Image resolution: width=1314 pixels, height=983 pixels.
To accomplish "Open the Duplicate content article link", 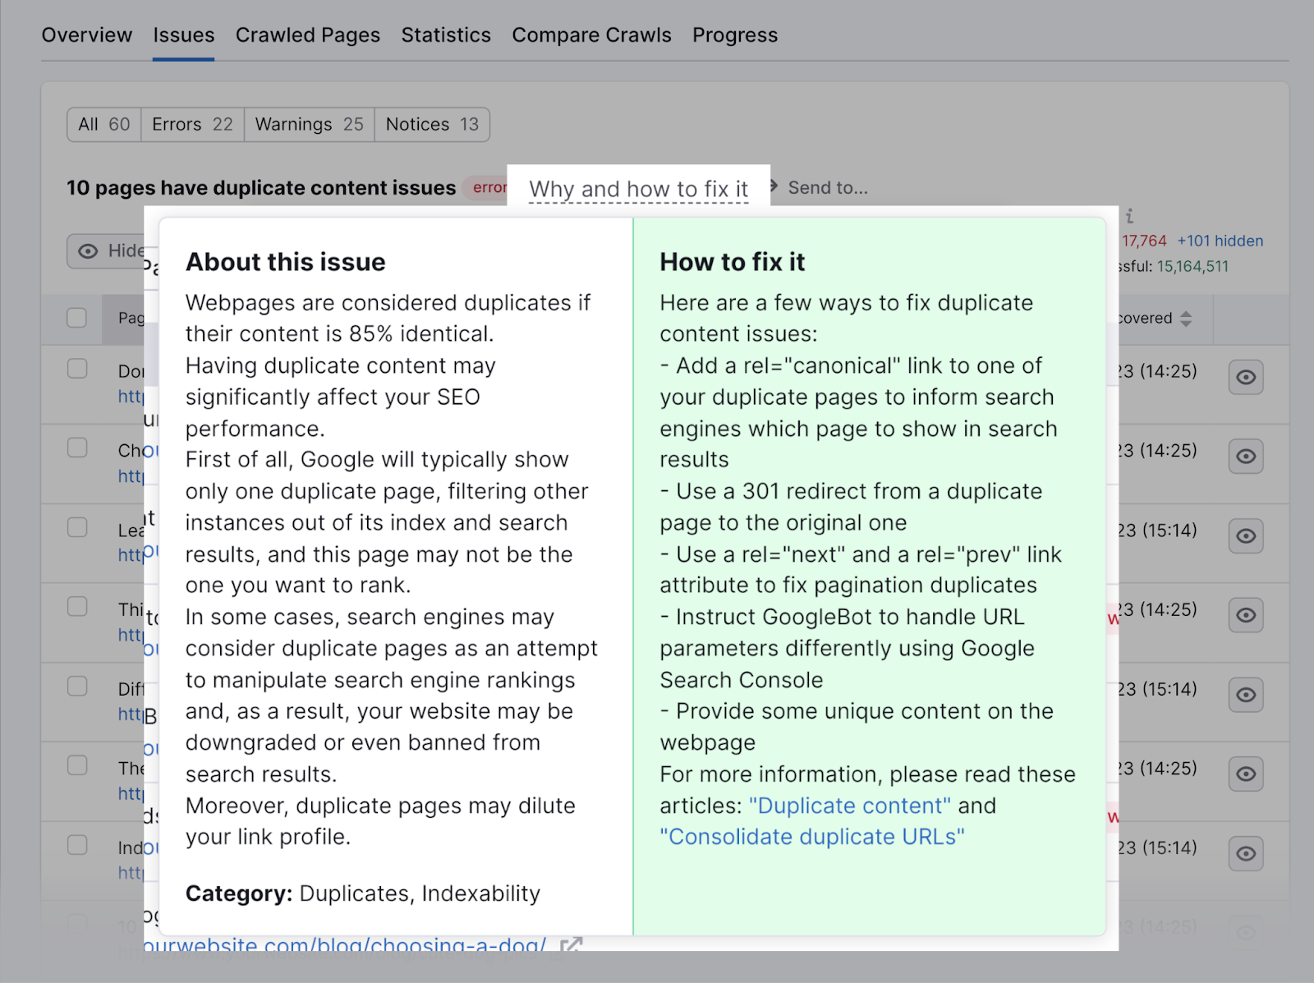I will click(x=849, y=806).
